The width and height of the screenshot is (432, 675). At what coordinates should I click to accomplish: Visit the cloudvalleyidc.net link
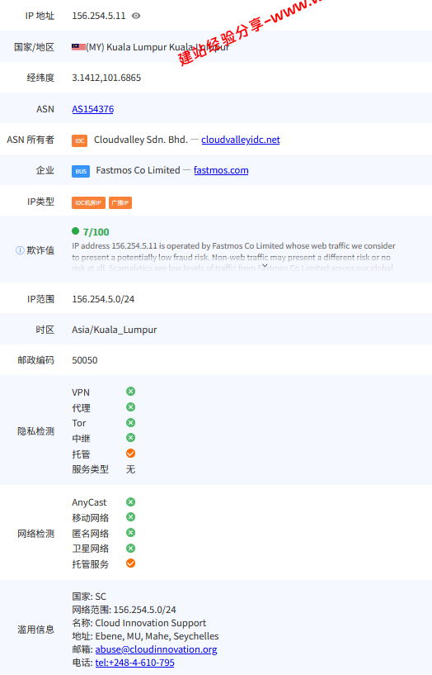coord(241,140)
